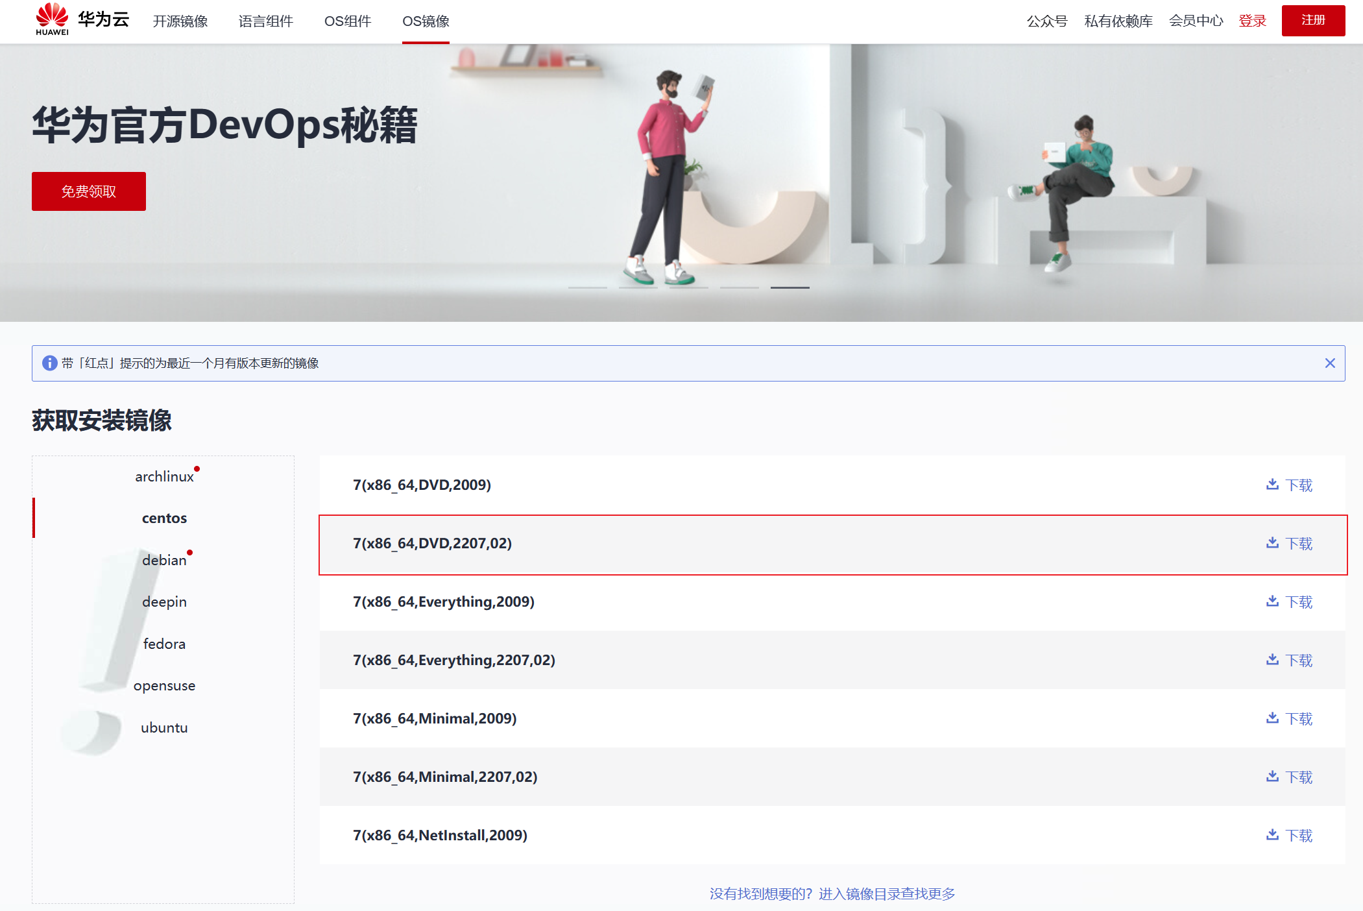Select ubuntu in the distro list

(164, 728)
